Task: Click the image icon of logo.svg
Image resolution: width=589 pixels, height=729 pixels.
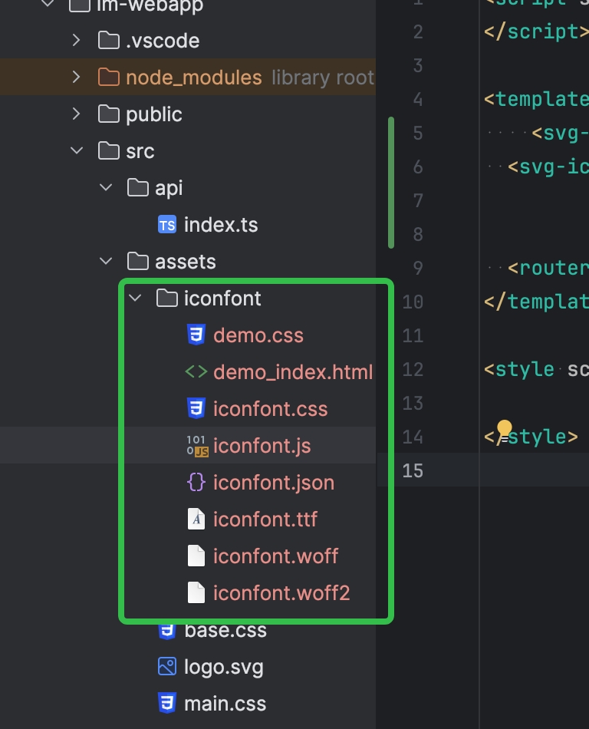Action: (167, 666)
